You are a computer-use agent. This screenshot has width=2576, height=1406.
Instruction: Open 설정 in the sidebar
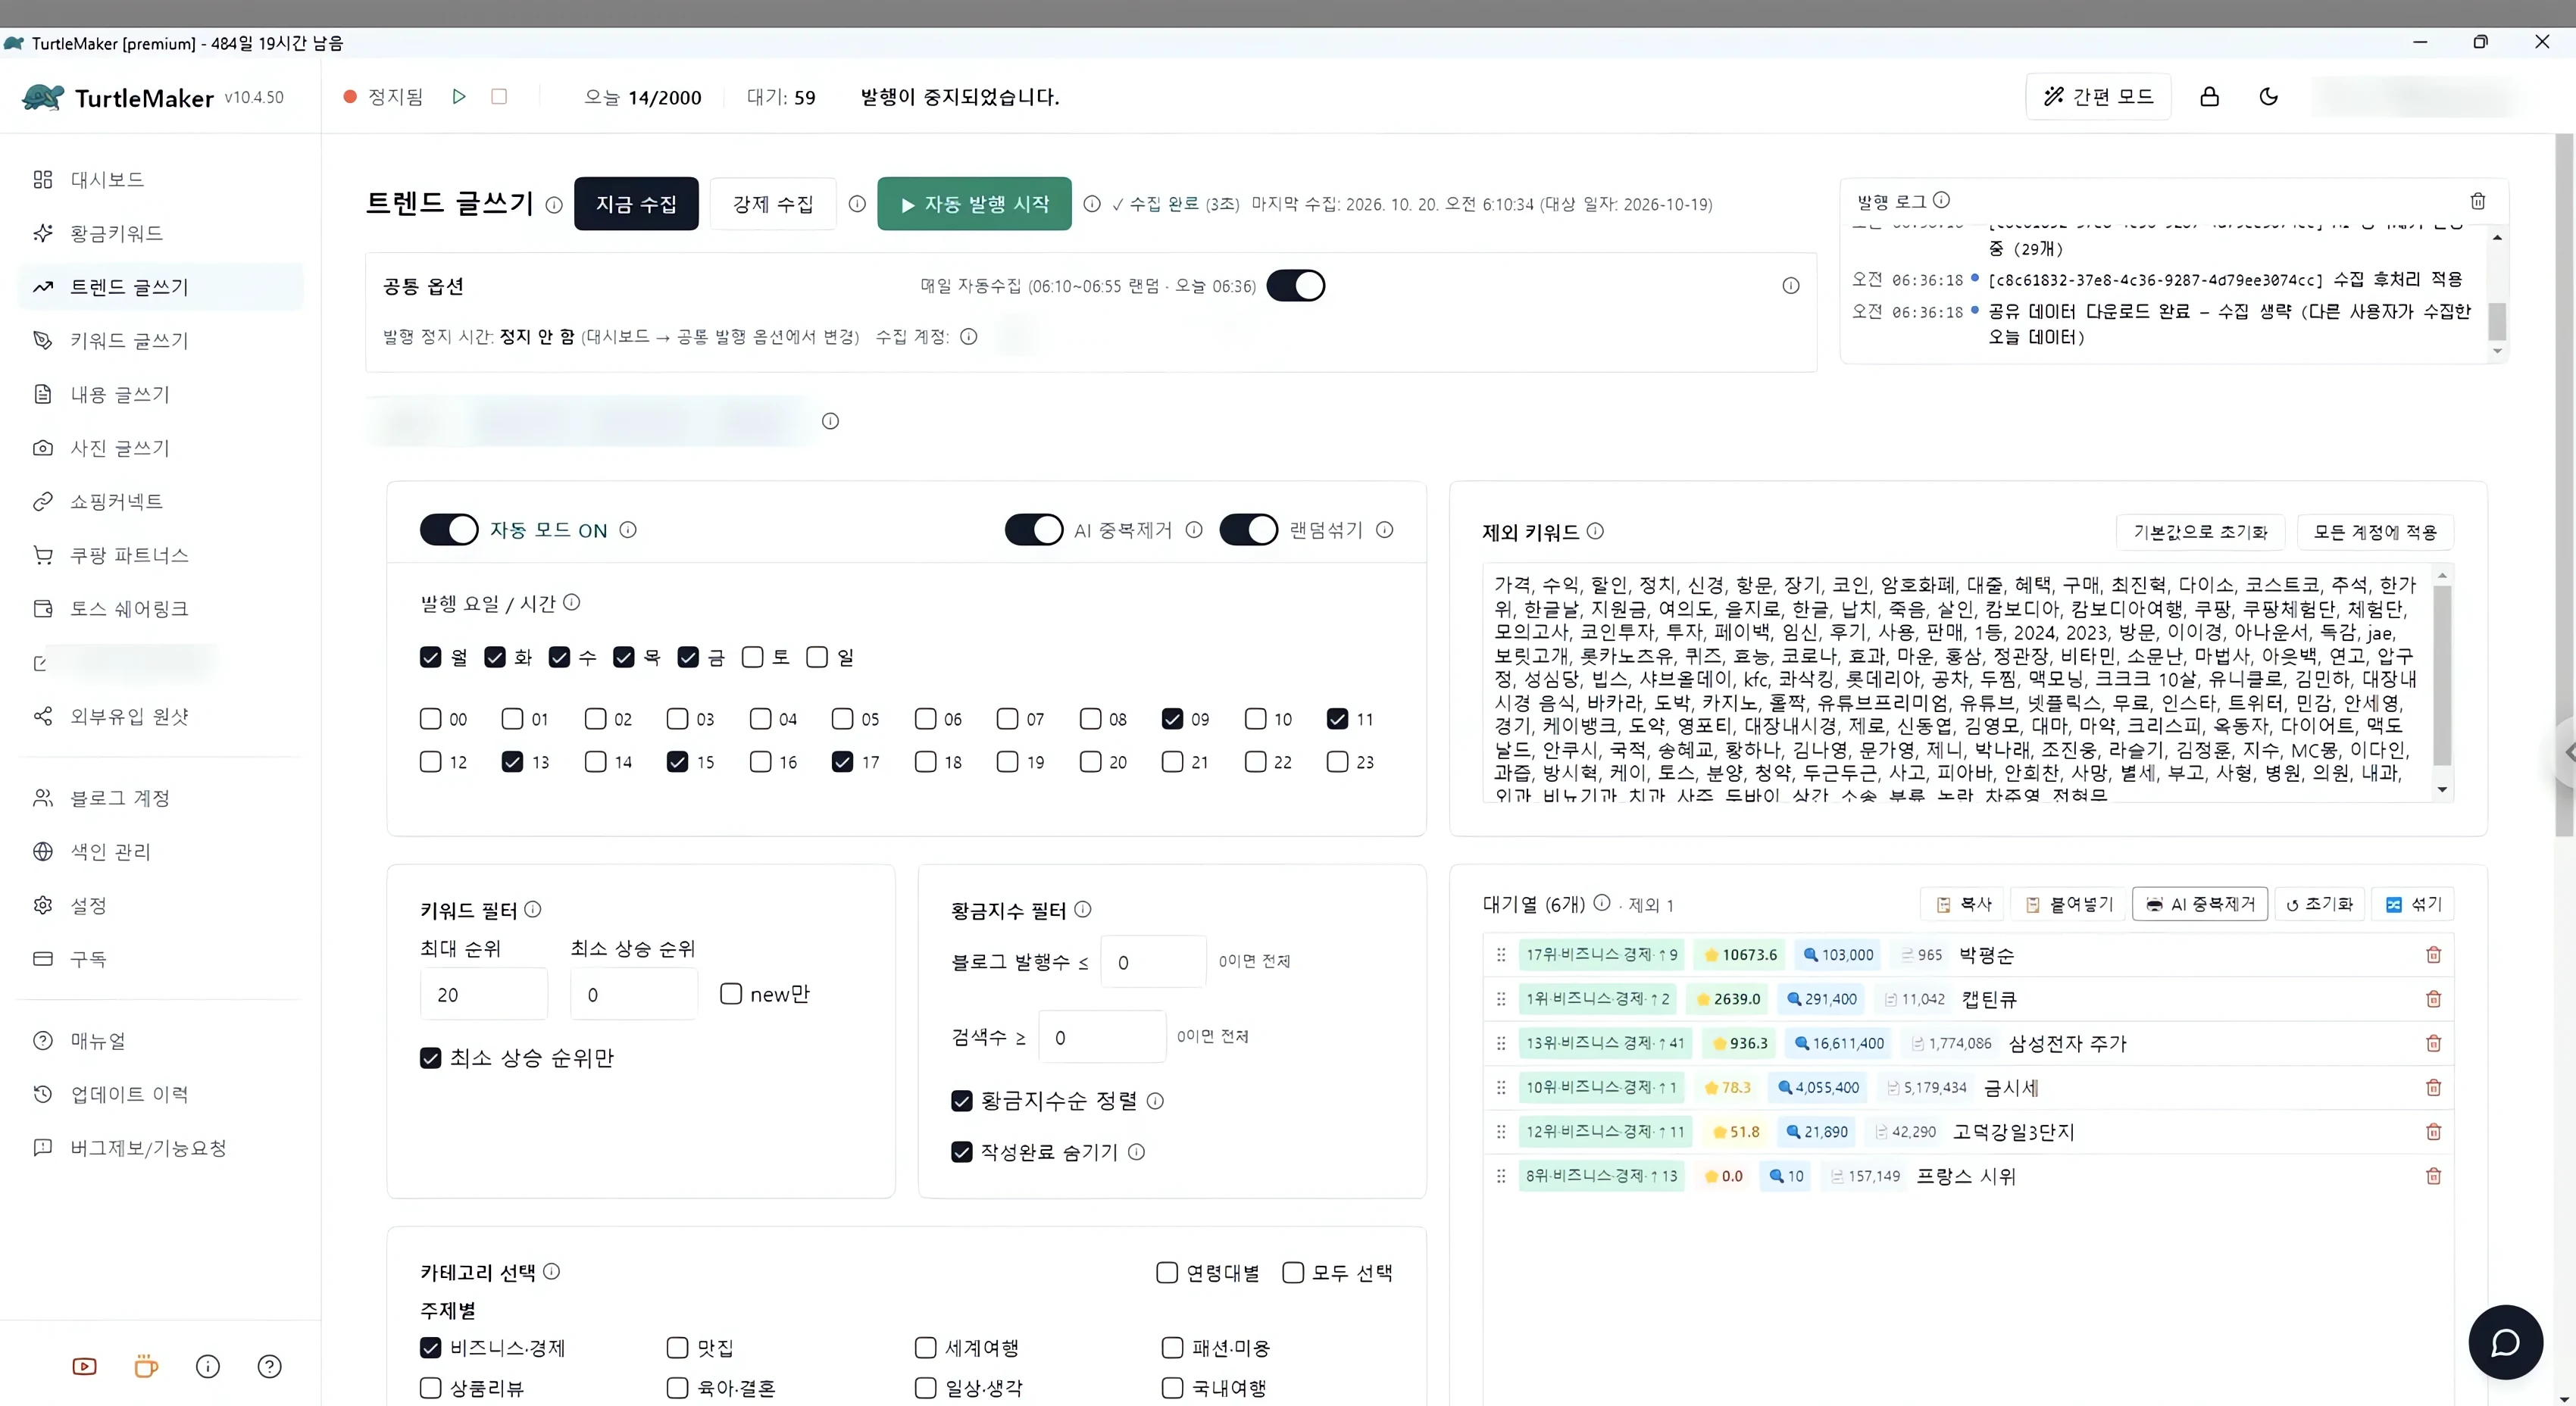(160, 905)
